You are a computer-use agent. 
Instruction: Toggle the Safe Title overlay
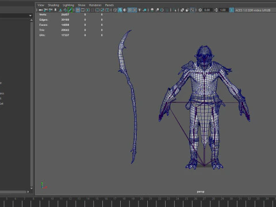click(108, 10)
